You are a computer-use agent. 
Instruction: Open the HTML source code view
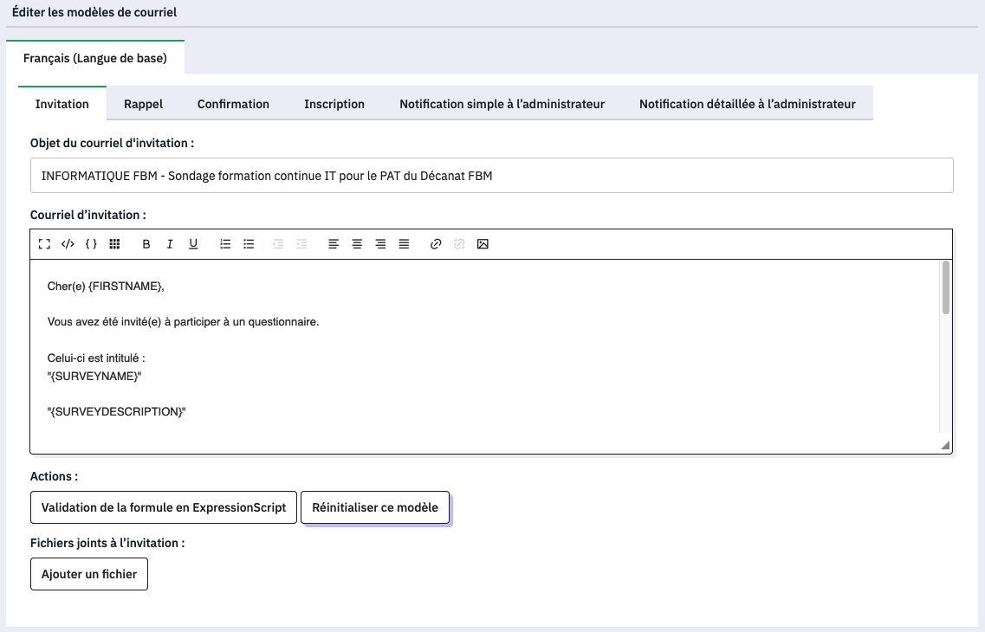click(68, 244)
